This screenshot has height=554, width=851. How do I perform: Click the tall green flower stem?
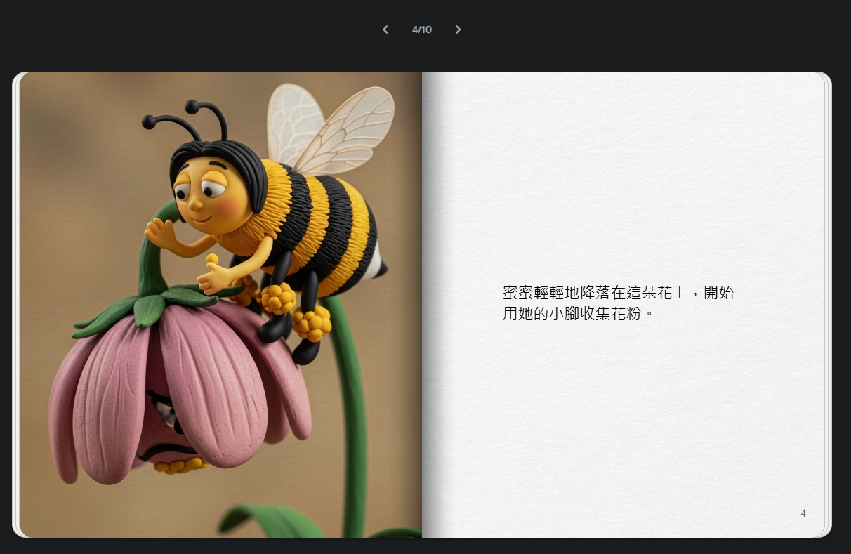351,407
